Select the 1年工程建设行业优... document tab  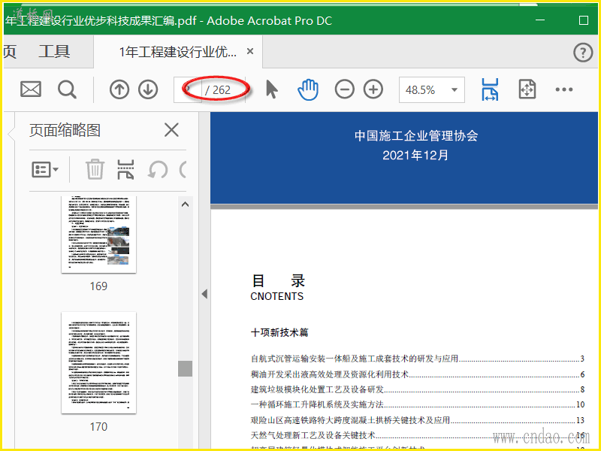coord(177,51)
